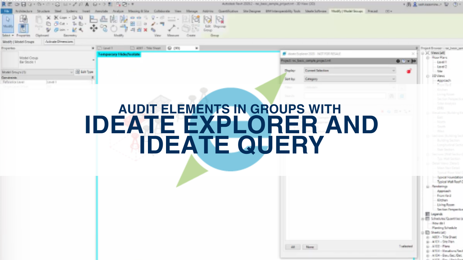The image size is (463, 260).
Task: Click the Offset tool icon
Action: click(x=103, y=19)
